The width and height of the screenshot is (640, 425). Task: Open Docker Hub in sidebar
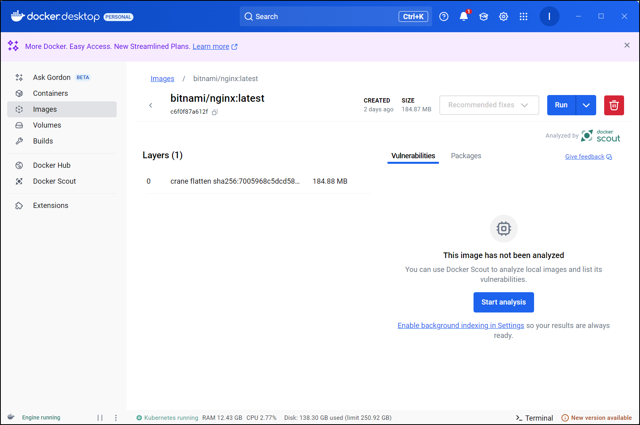(62, 165)
